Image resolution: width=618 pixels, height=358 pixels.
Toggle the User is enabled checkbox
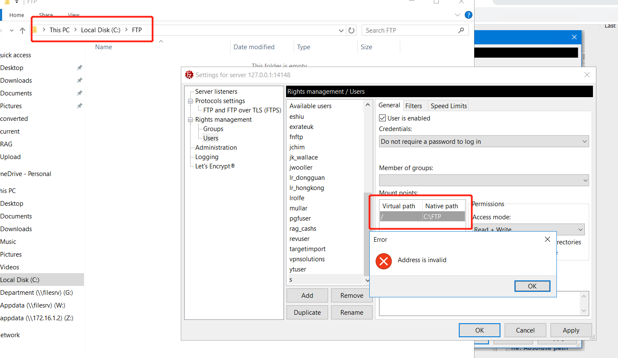click(x=382, y=118)
